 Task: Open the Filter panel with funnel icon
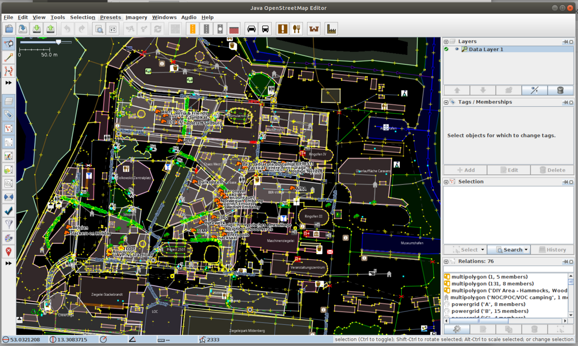pos(9,224)
